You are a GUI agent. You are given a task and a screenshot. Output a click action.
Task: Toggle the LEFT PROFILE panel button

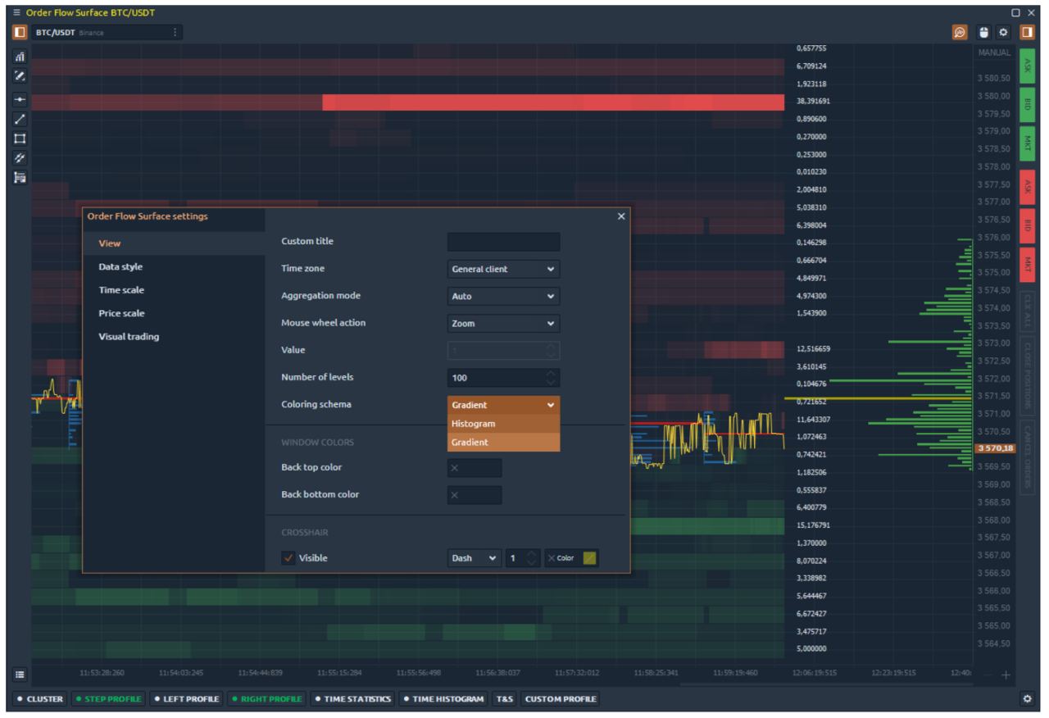coord(186,699)
